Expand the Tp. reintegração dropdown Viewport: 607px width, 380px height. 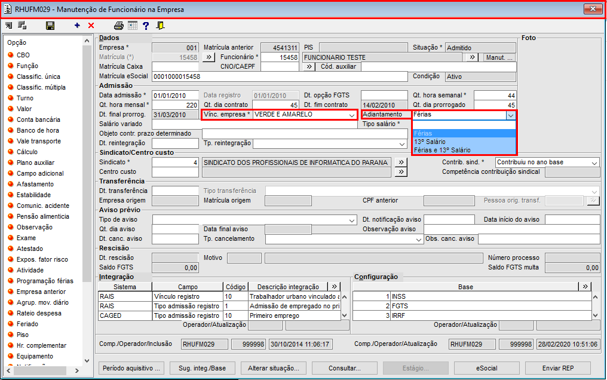(x=402, y=143)
